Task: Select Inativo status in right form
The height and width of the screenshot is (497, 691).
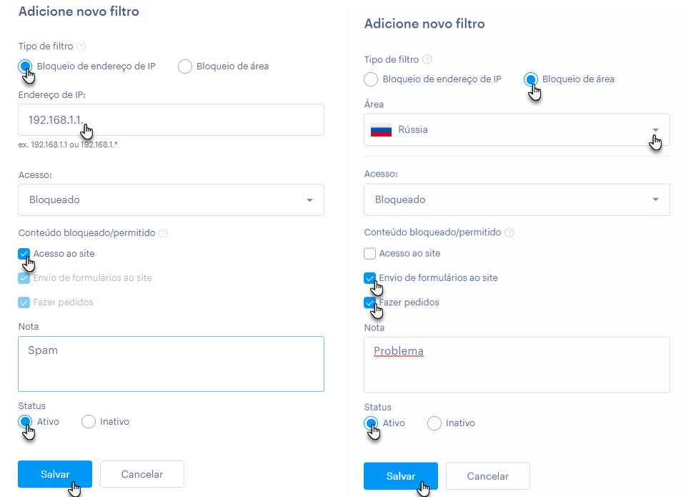Action: (x=434, y=423)
